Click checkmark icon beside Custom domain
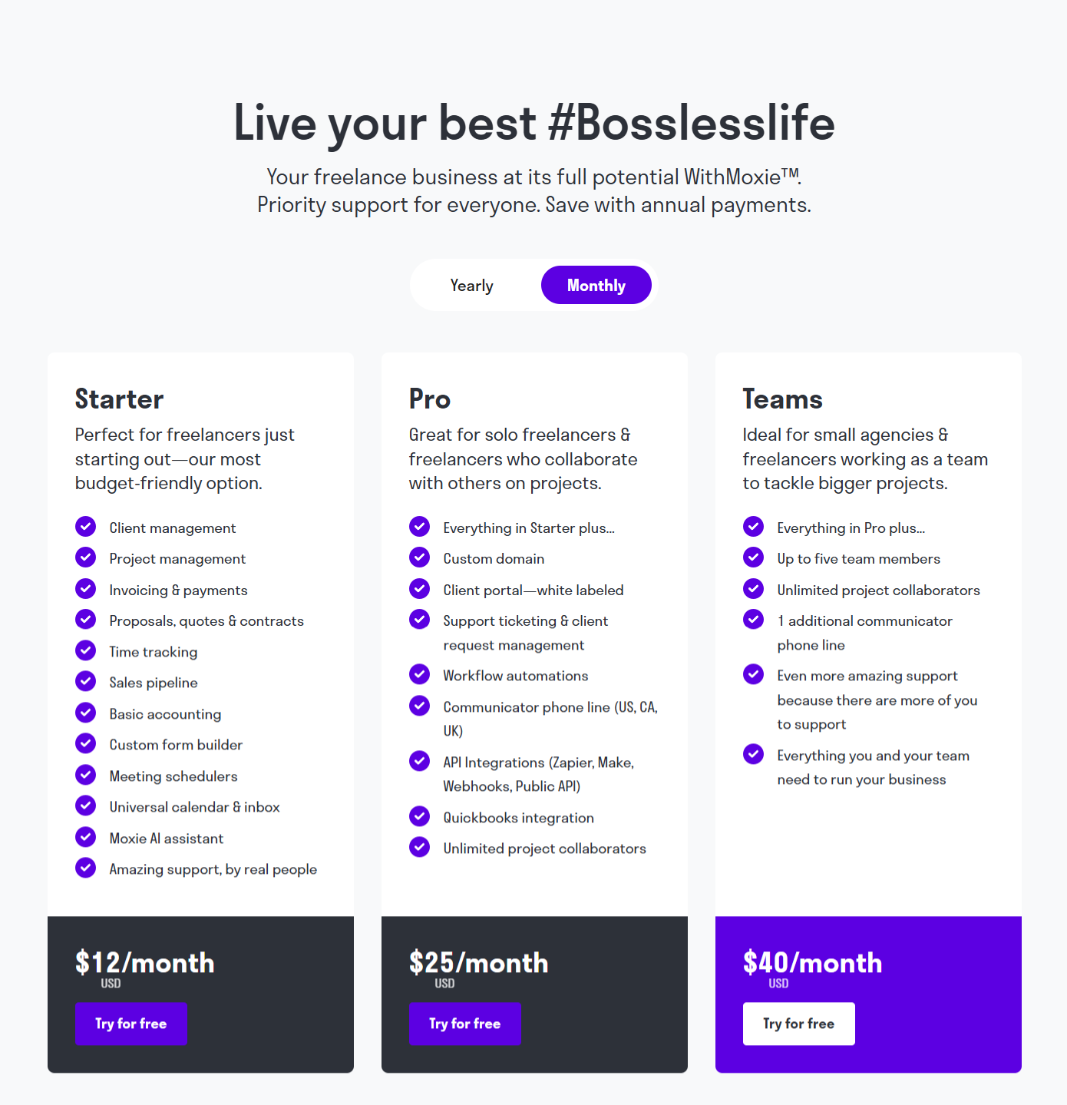This screenshot has width=1067, height=1105. [419, 557]
